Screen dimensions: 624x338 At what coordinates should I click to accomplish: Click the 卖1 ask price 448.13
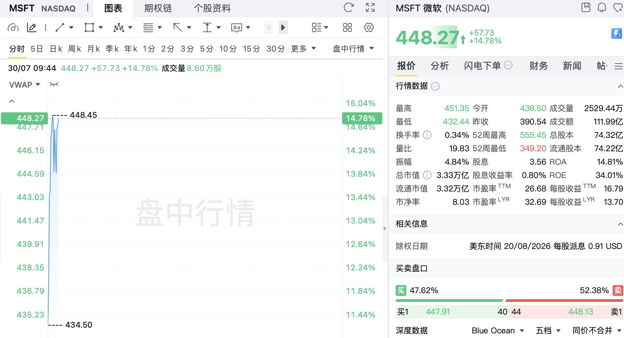click(x=580, y=312)
